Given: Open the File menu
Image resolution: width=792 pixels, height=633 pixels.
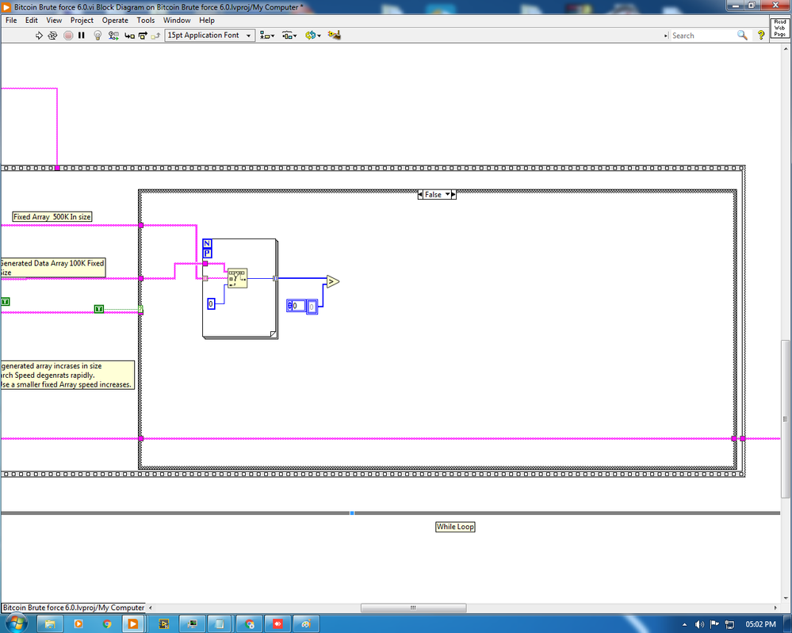Looking at the screenshot, I should pyautogui.click(x=11, y=20).
